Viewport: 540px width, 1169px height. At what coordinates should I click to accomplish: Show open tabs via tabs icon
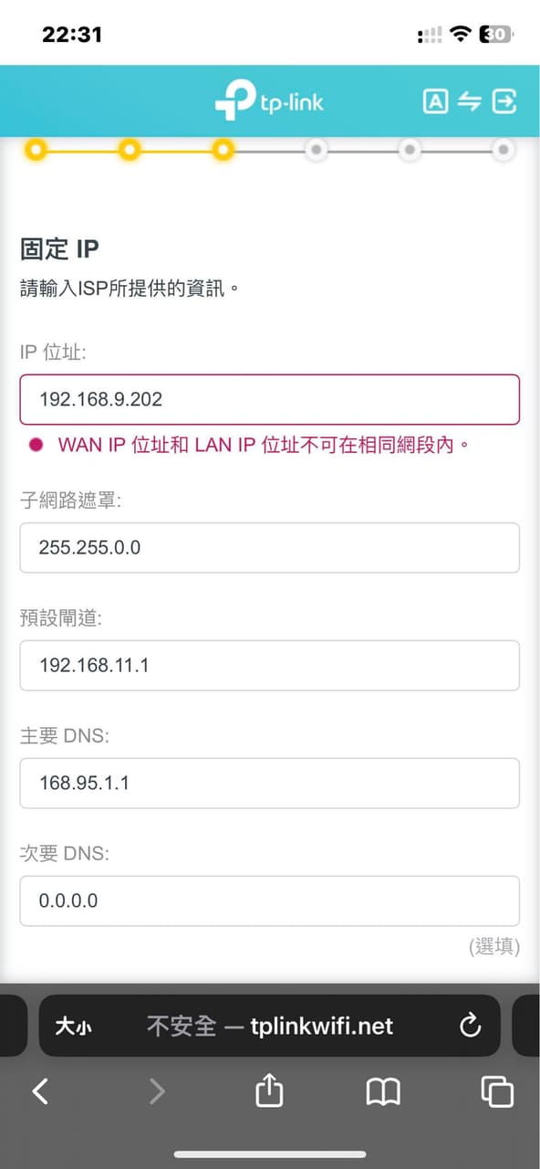[497, 1091]
